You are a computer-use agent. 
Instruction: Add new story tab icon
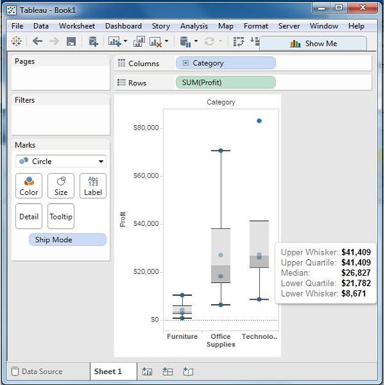[x=188, y=372]
